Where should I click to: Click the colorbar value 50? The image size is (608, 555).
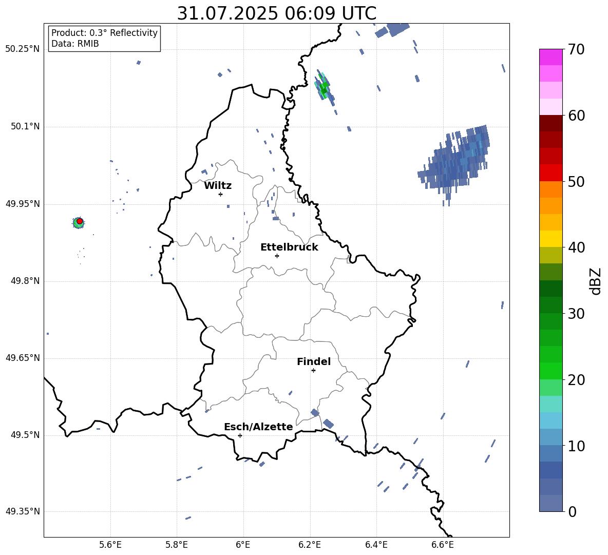[576, 181]
